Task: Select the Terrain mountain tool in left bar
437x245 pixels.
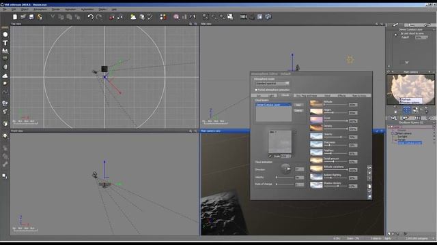Action: 5,51
